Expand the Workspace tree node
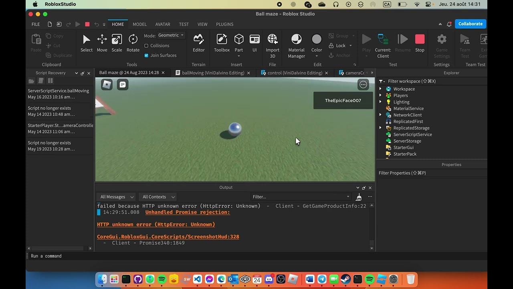Viewport: 513px width, 289px height. [x=380, y=89]
